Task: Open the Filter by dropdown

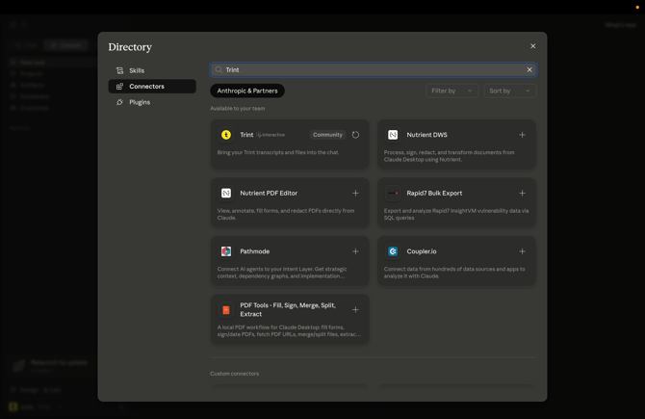Action: (x=451, y=91)
